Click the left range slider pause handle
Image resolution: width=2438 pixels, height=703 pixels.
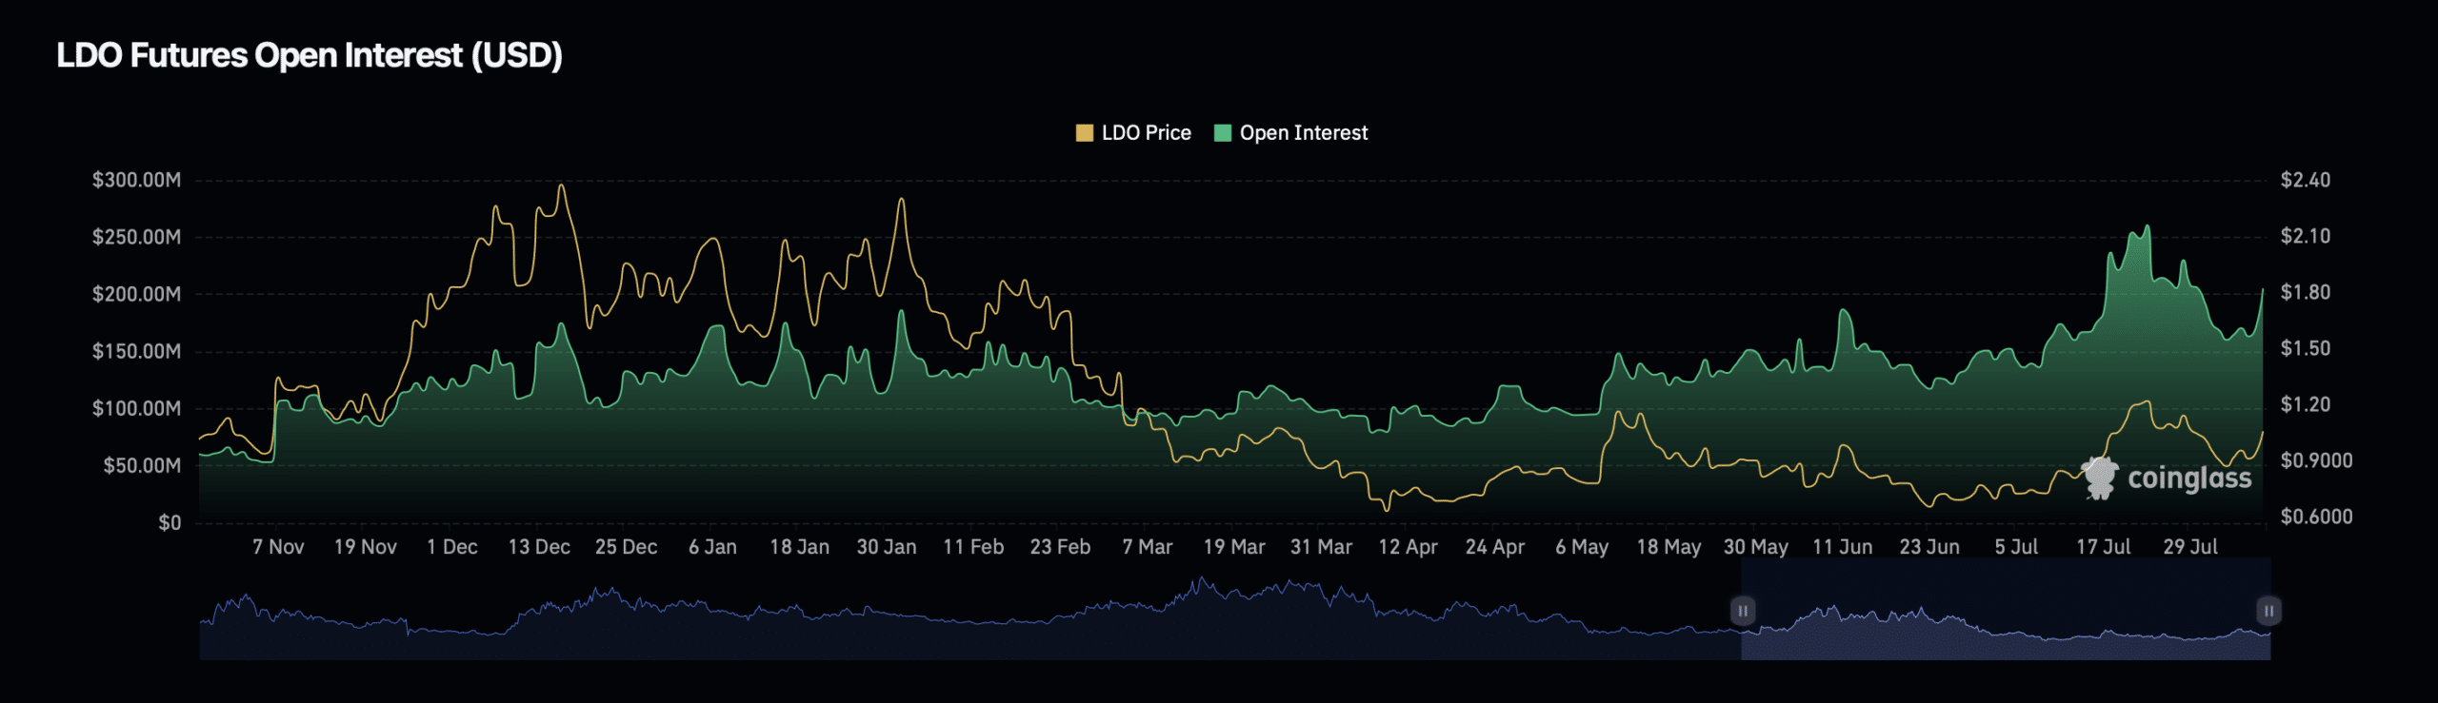tap(1742, 611)
